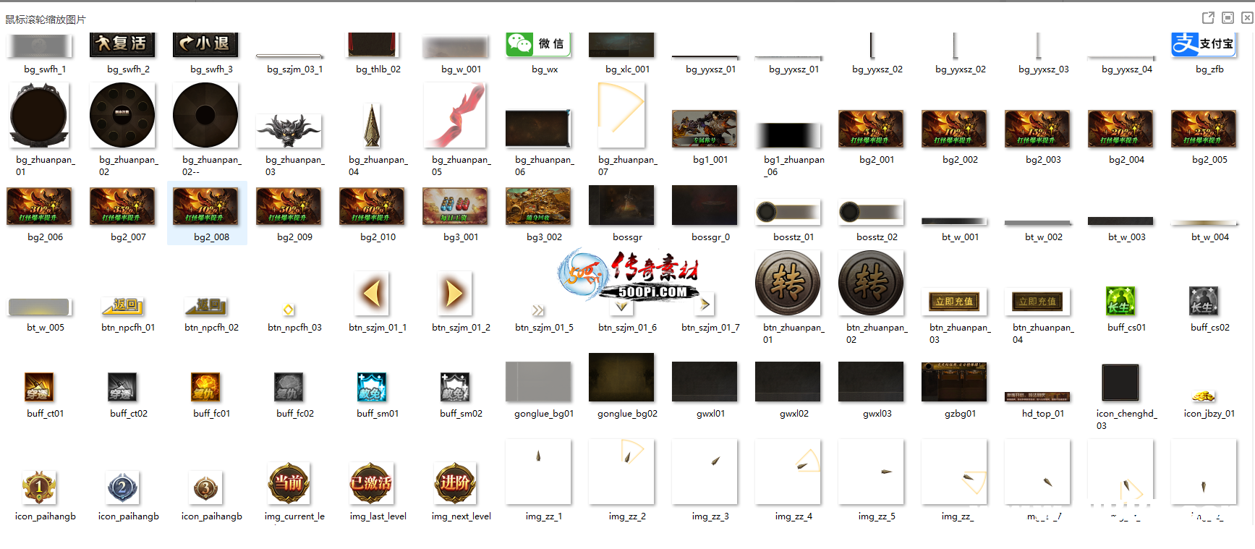Select the gold rank 1 badge icon
The height and width of the screenshot is (549, 1255).
[39, 488]
